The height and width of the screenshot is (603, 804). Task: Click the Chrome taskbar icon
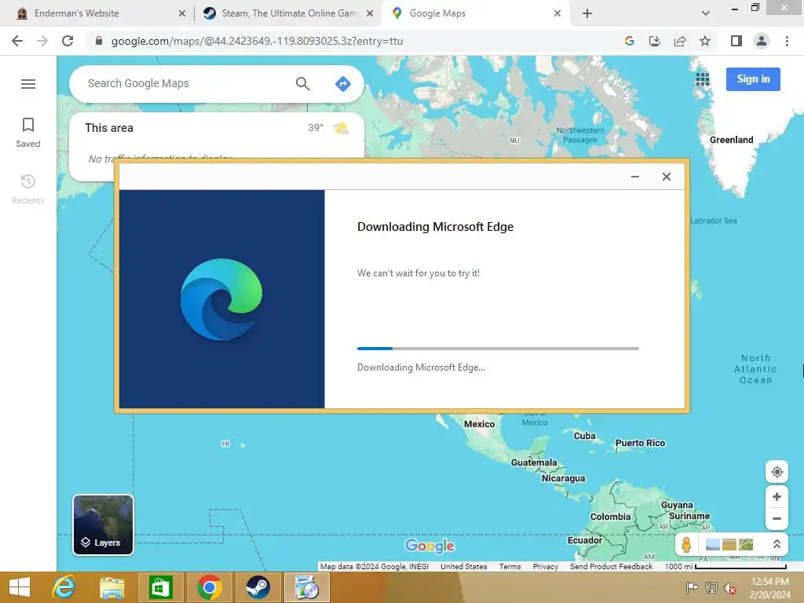[209, 587]
